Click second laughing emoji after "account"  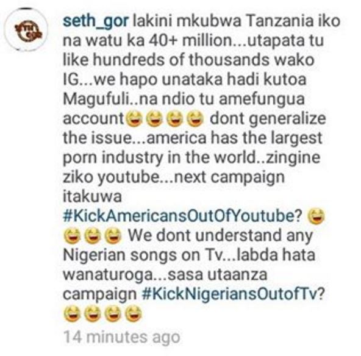click(155, 119)
